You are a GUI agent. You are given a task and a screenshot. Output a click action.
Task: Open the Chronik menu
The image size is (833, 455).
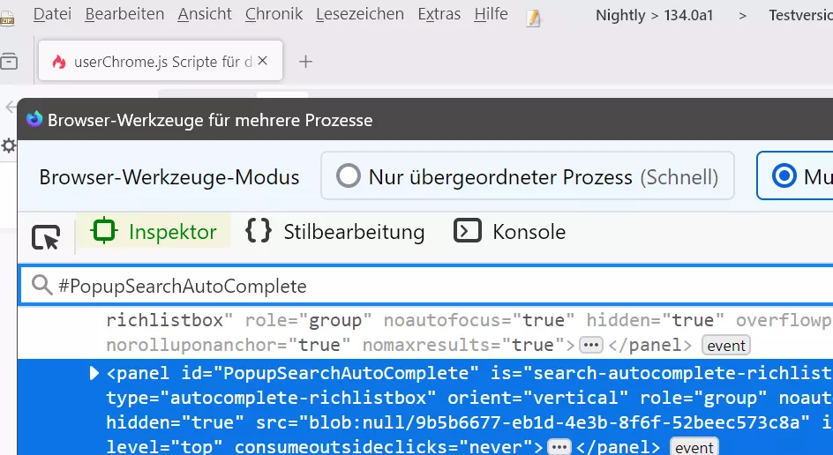click(274, 13)
